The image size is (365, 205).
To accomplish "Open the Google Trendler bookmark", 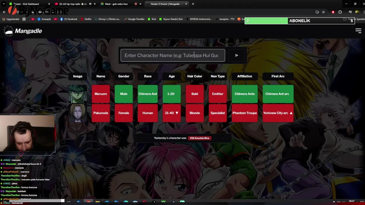I will click(x=134, y=19).
